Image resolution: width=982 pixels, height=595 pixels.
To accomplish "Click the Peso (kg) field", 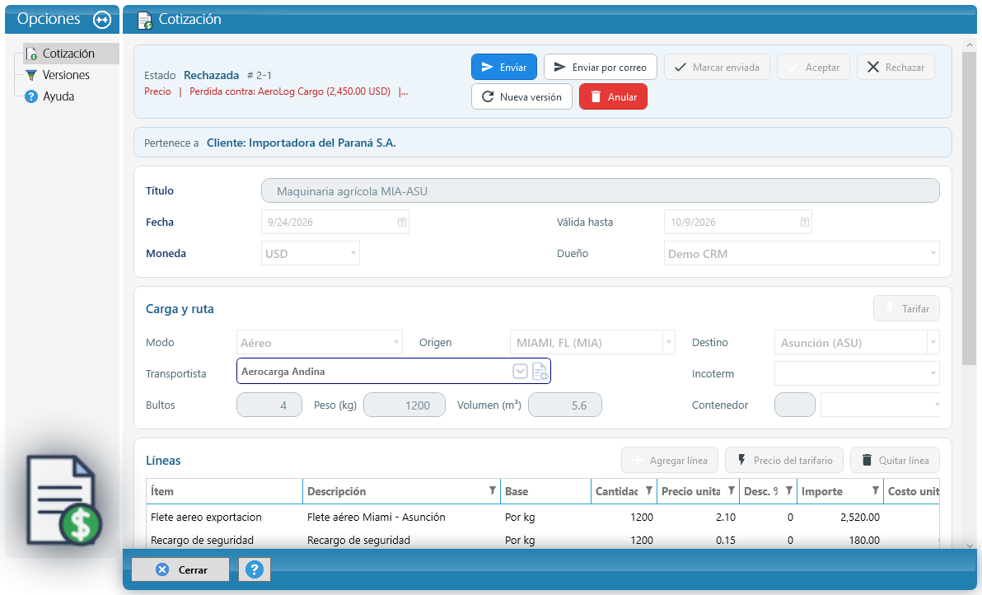I will (404, 405).
